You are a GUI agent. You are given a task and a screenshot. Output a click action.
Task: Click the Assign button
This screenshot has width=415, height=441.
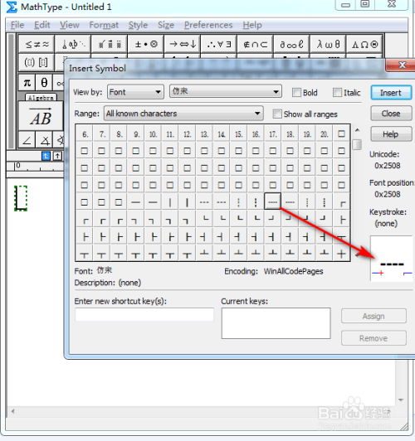(x=373, y=316)
